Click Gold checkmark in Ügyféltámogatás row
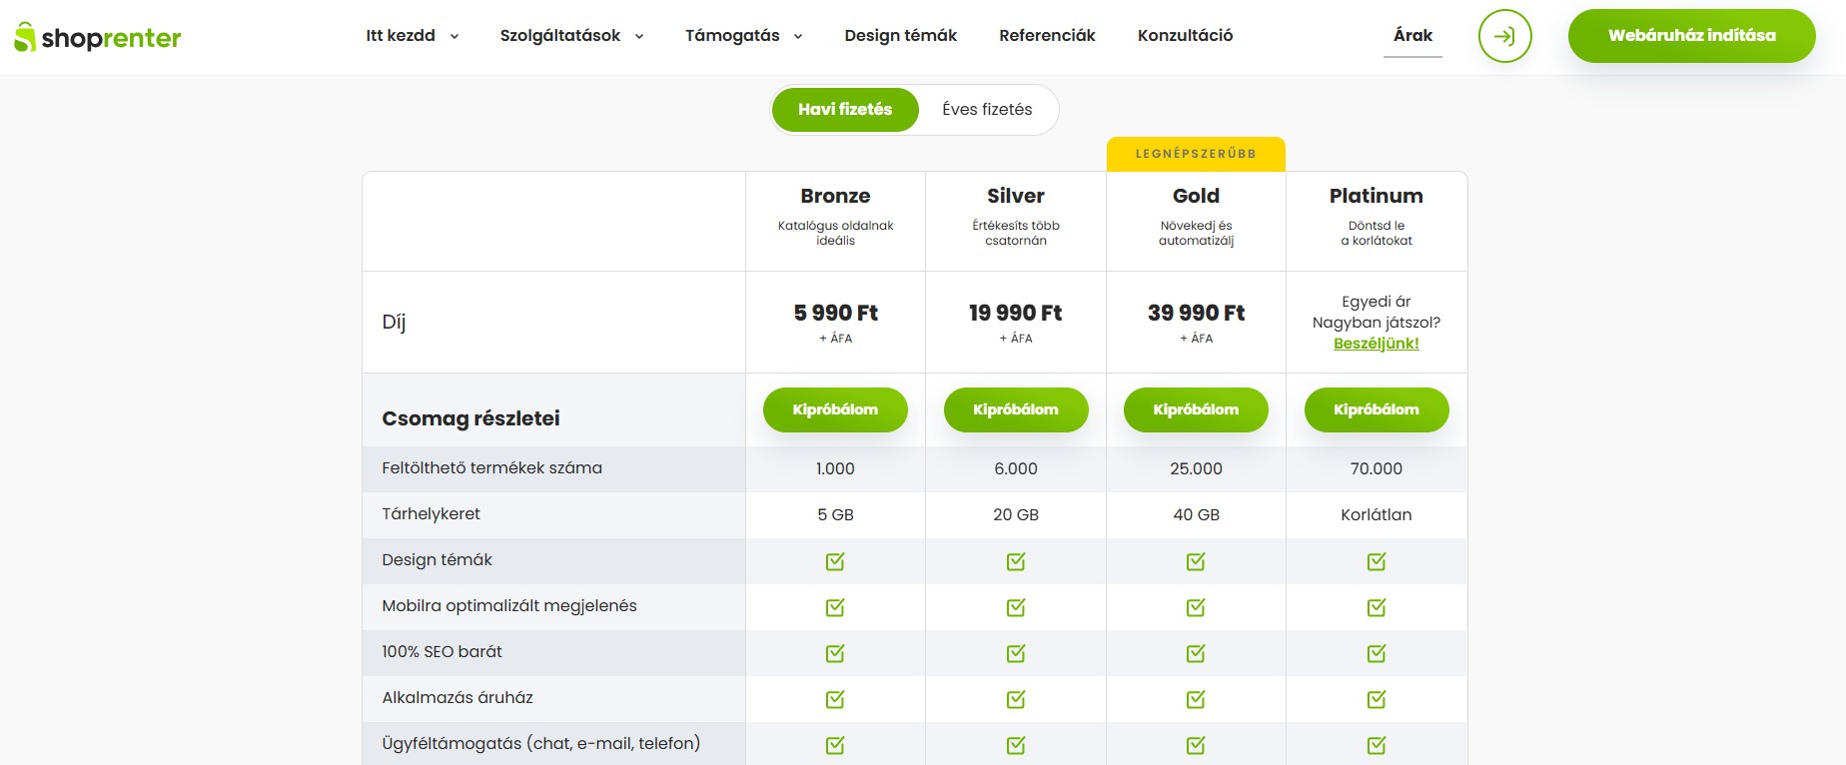The width and height of the screenshot is (1846, 765). point(1196,745)
